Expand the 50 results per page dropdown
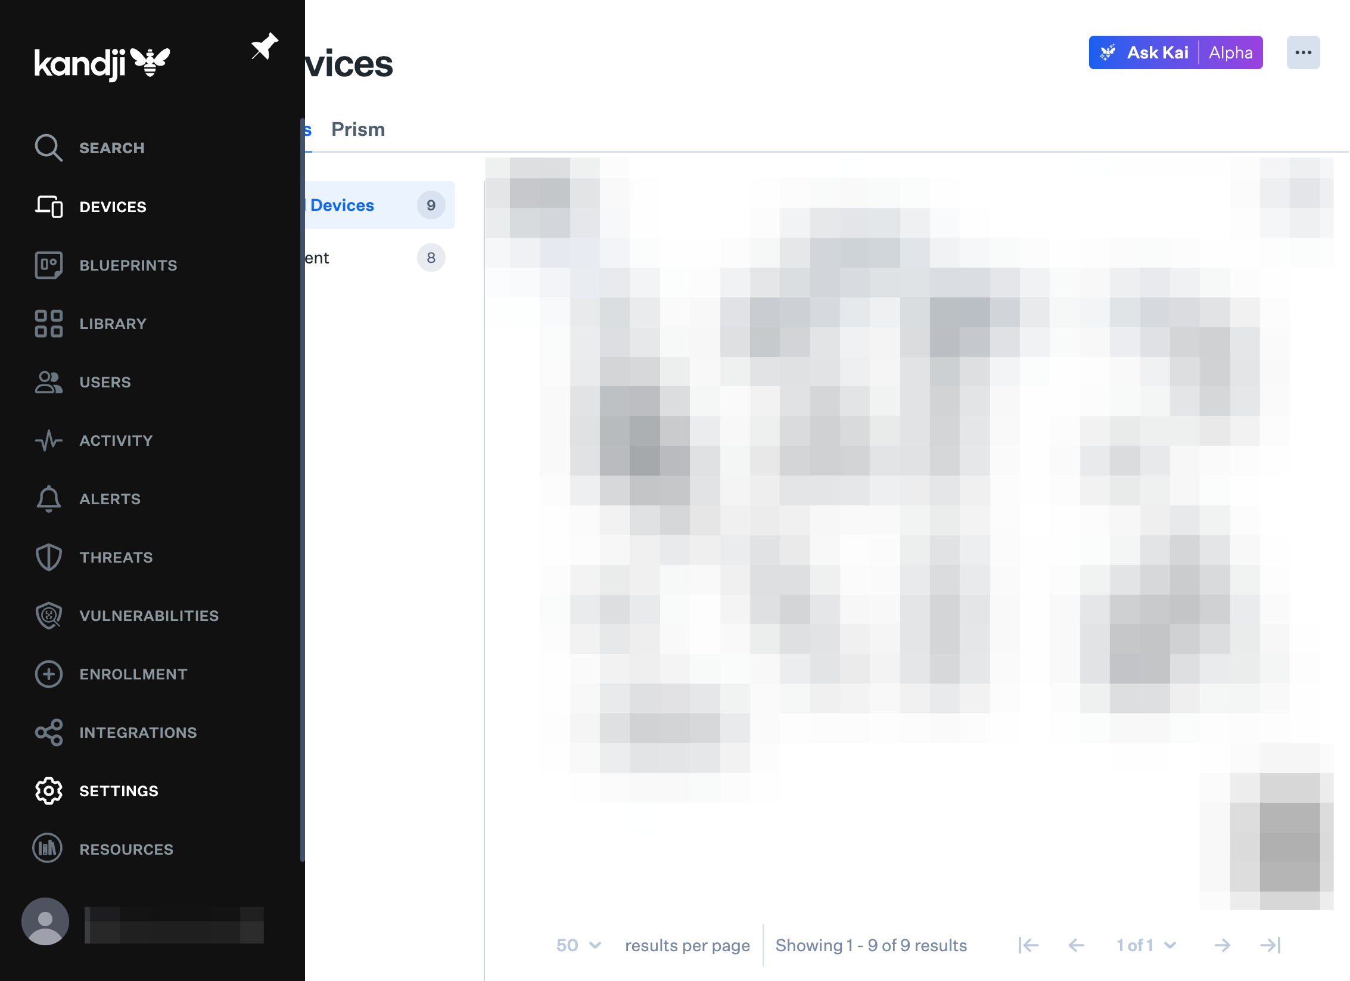The image size is (1350, 981). pos(578,945)
